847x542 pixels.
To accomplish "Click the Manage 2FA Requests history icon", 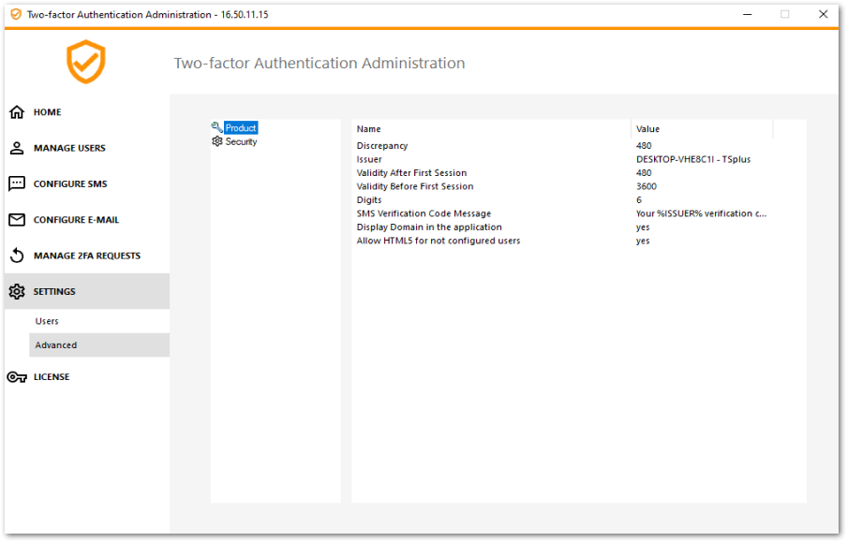I will pyautogui.click(x=18, y=256).
